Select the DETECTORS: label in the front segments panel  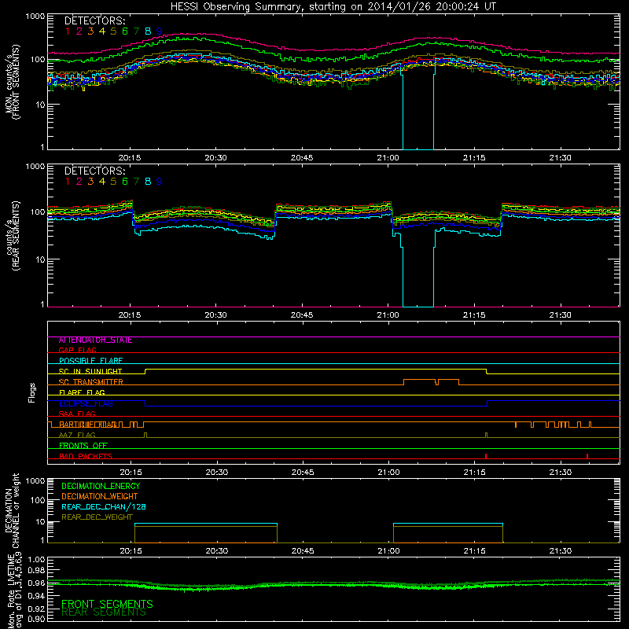tap(95, 21)
